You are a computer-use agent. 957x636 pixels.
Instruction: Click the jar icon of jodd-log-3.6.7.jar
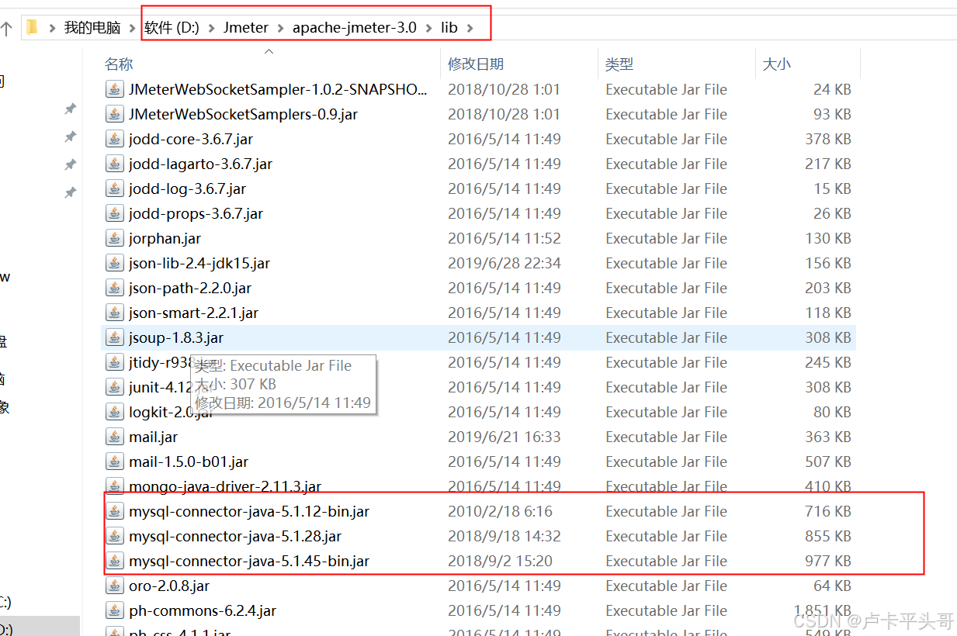coord(115,188)
